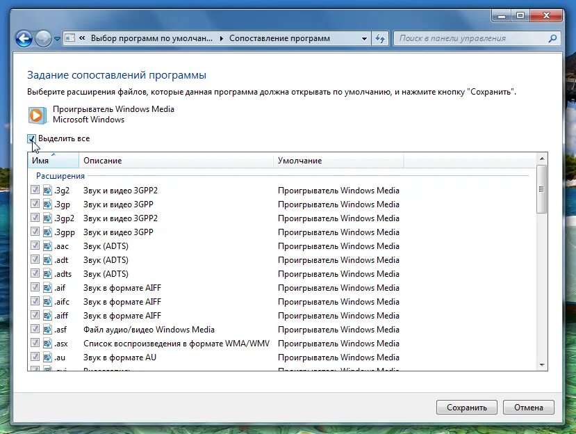Click the 'Отмена' button
Image resolution: width=576 pixels, height=434 pixels.
pyautogui.click(x=528, y=408)
